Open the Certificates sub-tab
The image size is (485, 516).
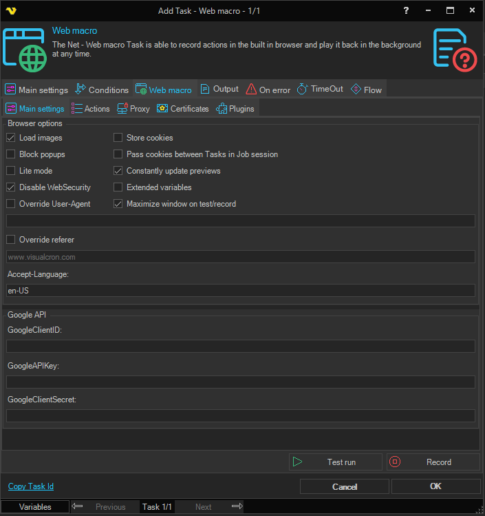(x=183, y=109)
